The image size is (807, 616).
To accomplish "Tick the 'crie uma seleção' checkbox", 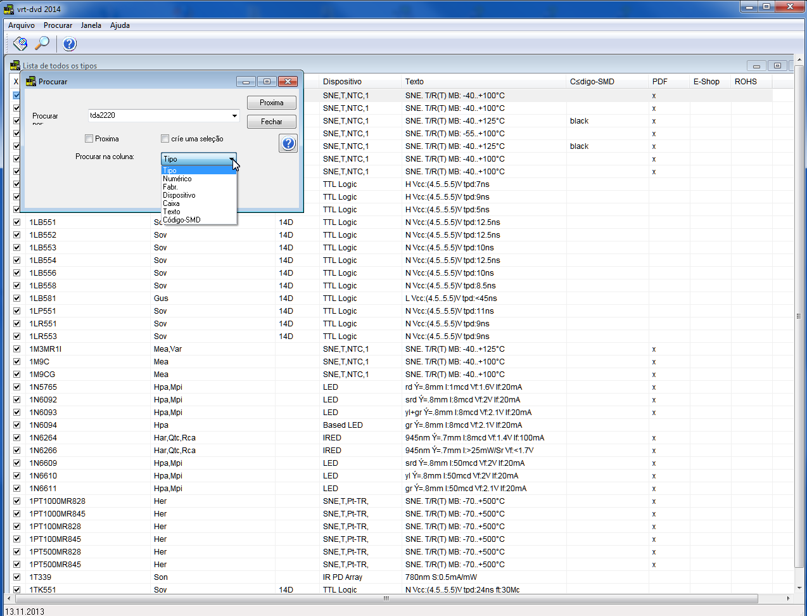I will tap(165, 139).
